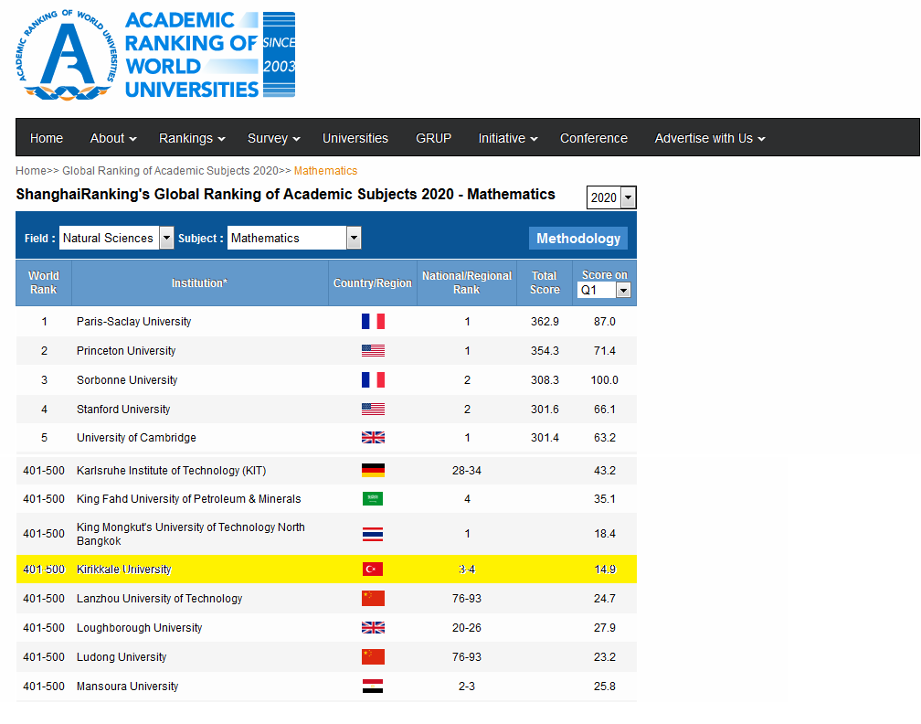Open the Score on Q1 indicator dropdown

tap(605, 290)
